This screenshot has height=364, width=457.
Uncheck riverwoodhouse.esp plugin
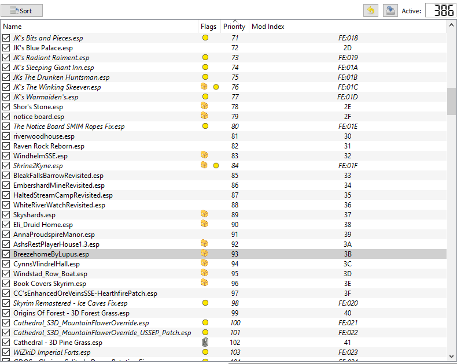pyautogui.click(x=6, y=136)
